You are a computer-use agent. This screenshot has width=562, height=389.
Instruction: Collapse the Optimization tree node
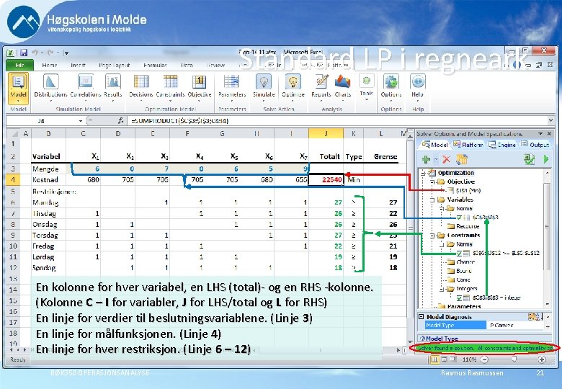[423, 173]
